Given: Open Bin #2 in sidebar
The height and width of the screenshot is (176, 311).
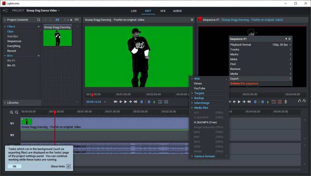Looking at the screenshot, I should tap(11, 66).
